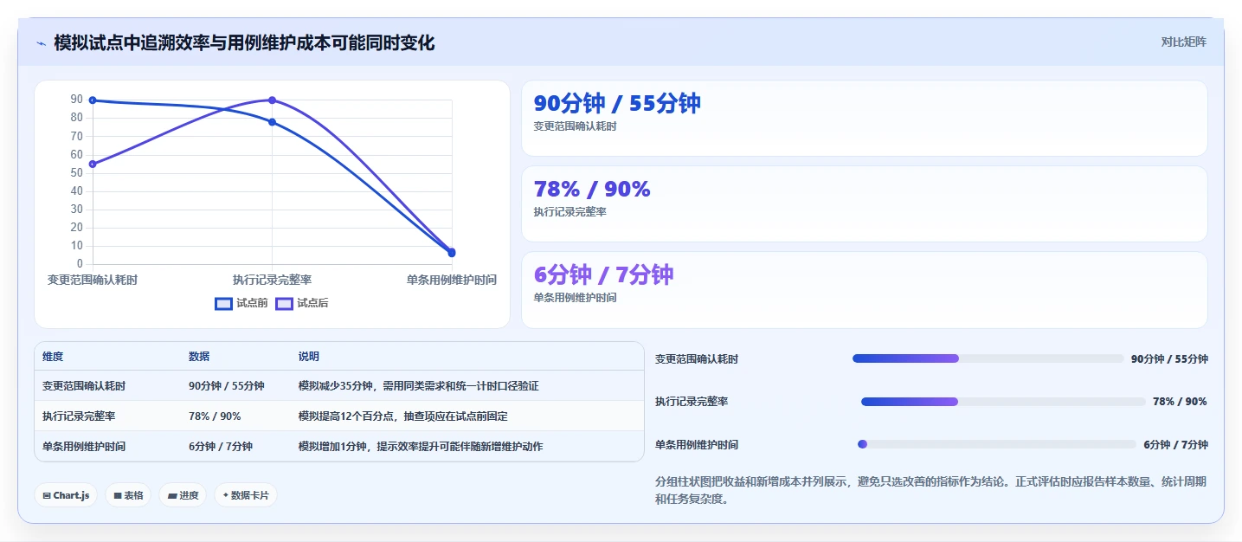Click progress value 6分钟 / 7分钟 at right
This screenshot has height=542, width=1242.
[1175, 444]
